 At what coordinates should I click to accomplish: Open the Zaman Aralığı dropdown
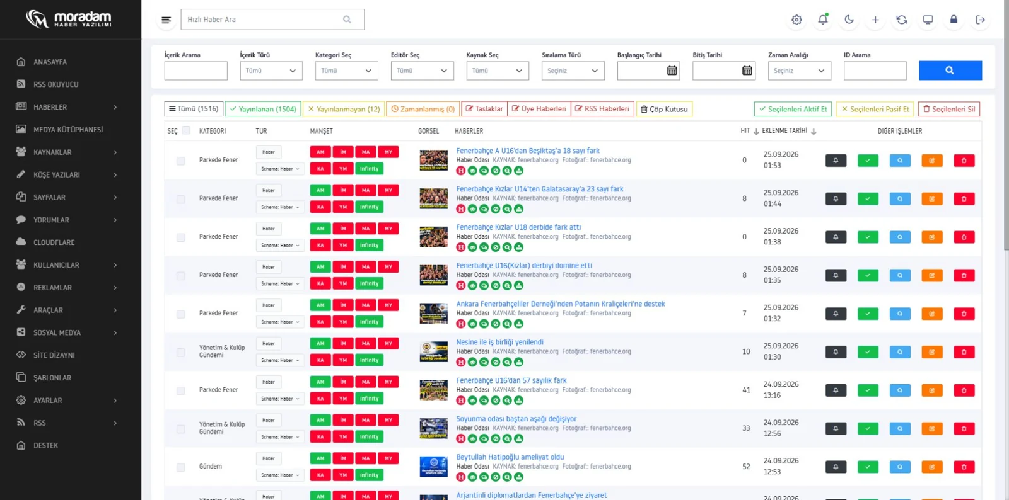[x=799, y=71]
